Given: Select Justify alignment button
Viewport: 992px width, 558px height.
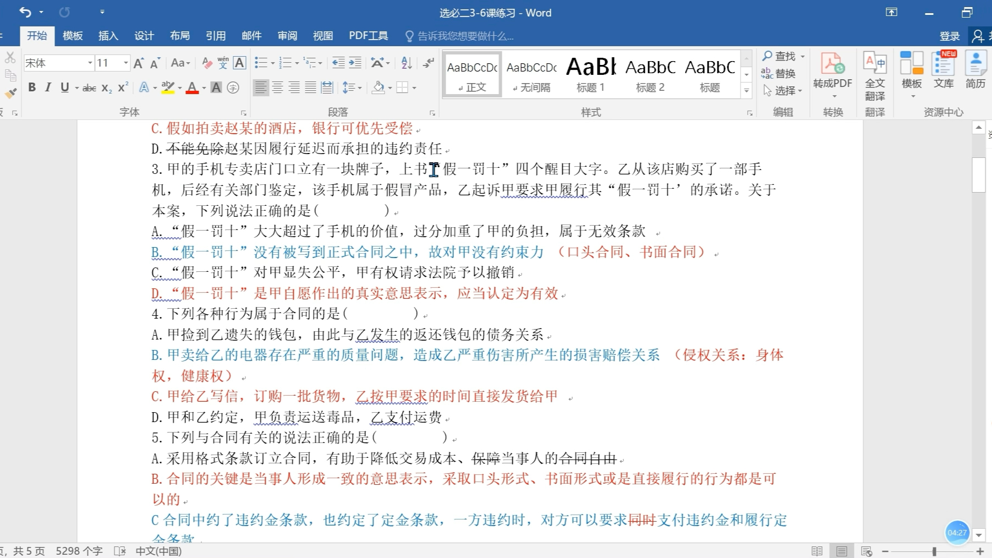Looking at the screenshot, I should (x=311, y=87).
